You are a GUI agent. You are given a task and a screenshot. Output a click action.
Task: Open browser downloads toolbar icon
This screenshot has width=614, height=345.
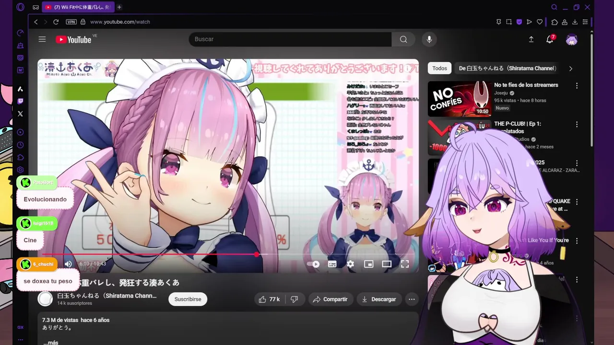click(x=575, y=22)
